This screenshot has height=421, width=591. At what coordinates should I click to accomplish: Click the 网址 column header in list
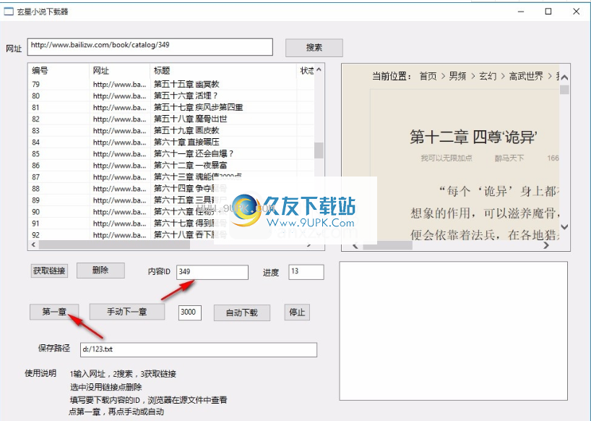[119, 71]
